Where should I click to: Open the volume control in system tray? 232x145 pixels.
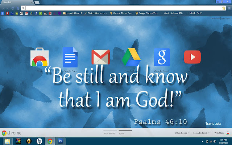click(215, 141)
